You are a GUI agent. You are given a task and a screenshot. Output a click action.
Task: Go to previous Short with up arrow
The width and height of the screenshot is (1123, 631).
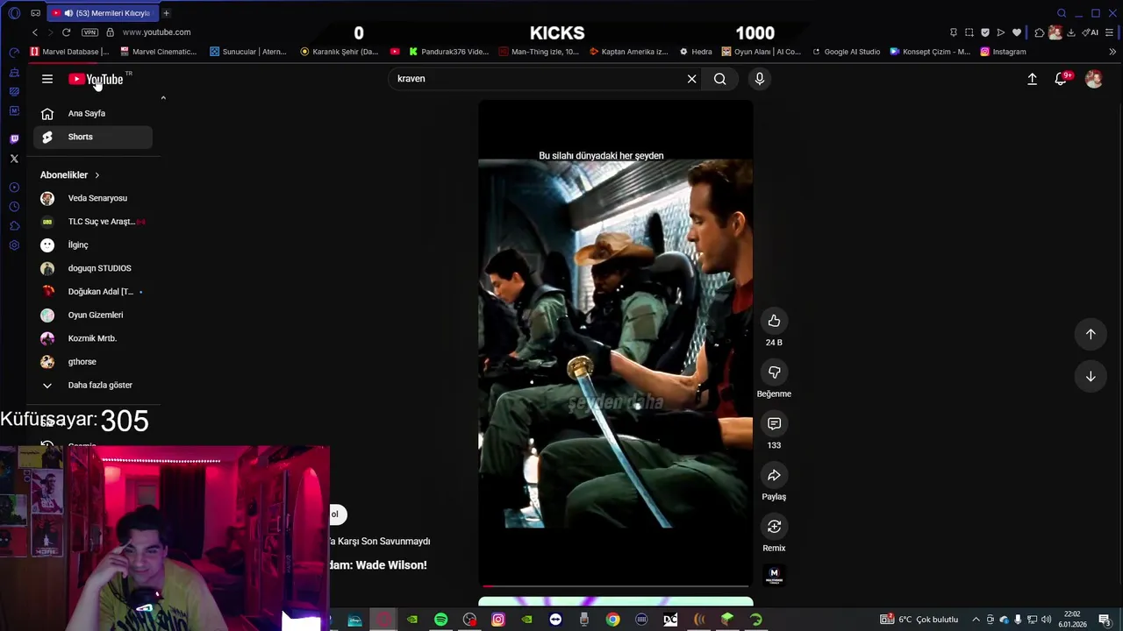(1091, 334)
